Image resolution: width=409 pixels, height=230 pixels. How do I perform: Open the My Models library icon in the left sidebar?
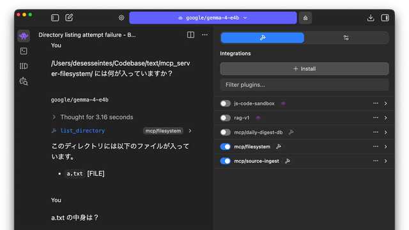pos(24,66)
